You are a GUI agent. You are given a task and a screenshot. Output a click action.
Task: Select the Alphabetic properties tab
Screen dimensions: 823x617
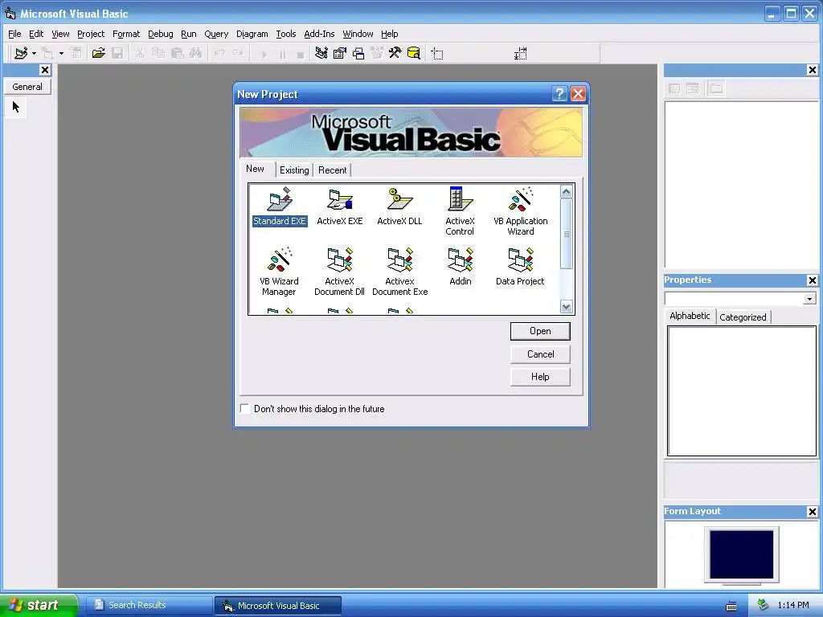click(x=690, y=316)
